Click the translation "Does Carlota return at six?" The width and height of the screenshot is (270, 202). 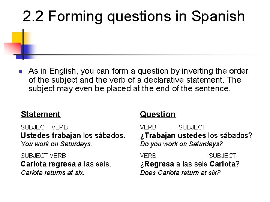click(x=180, y=173)
